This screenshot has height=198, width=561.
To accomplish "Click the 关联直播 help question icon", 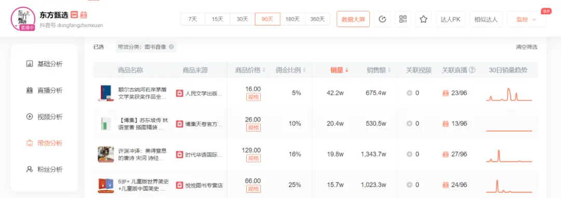I will [472, 70].
